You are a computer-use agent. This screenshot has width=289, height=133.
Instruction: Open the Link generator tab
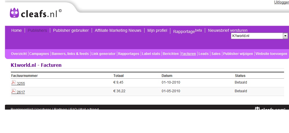coord(103,54)
